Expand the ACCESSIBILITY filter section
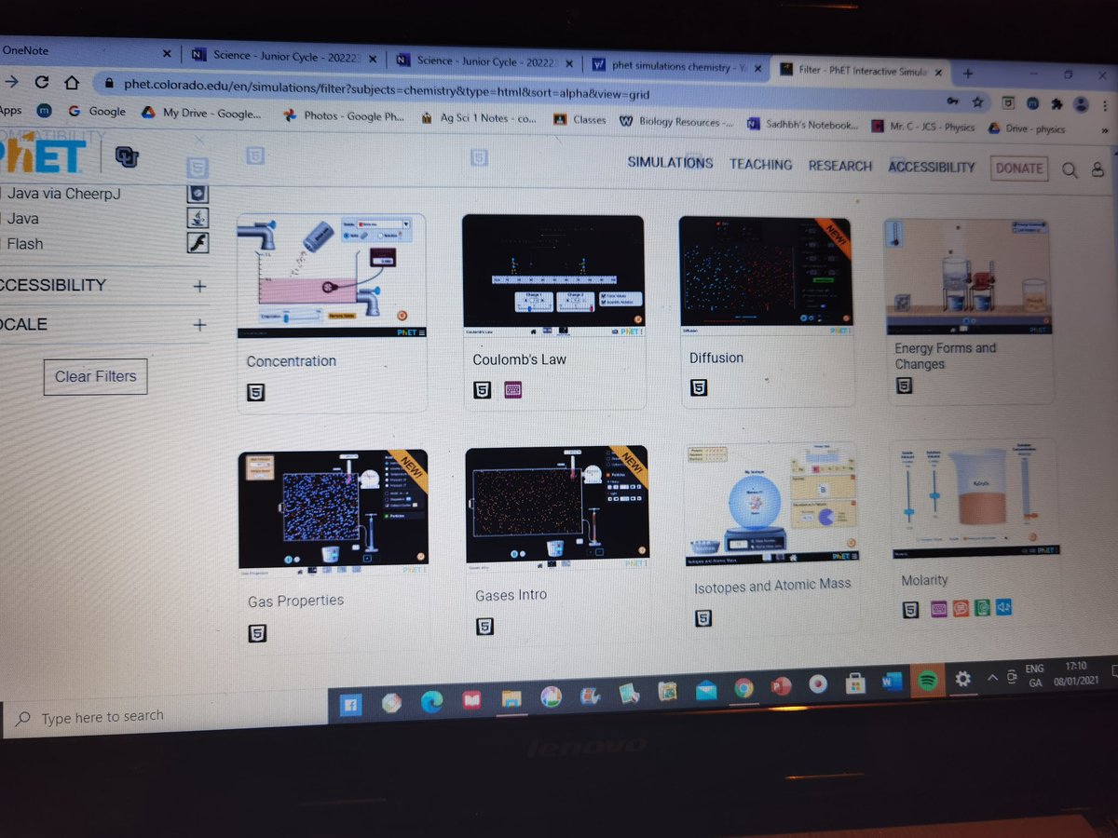 (x=199, y=286)
